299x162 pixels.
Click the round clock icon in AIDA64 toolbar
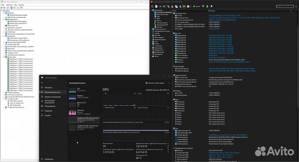coord(188,7)
